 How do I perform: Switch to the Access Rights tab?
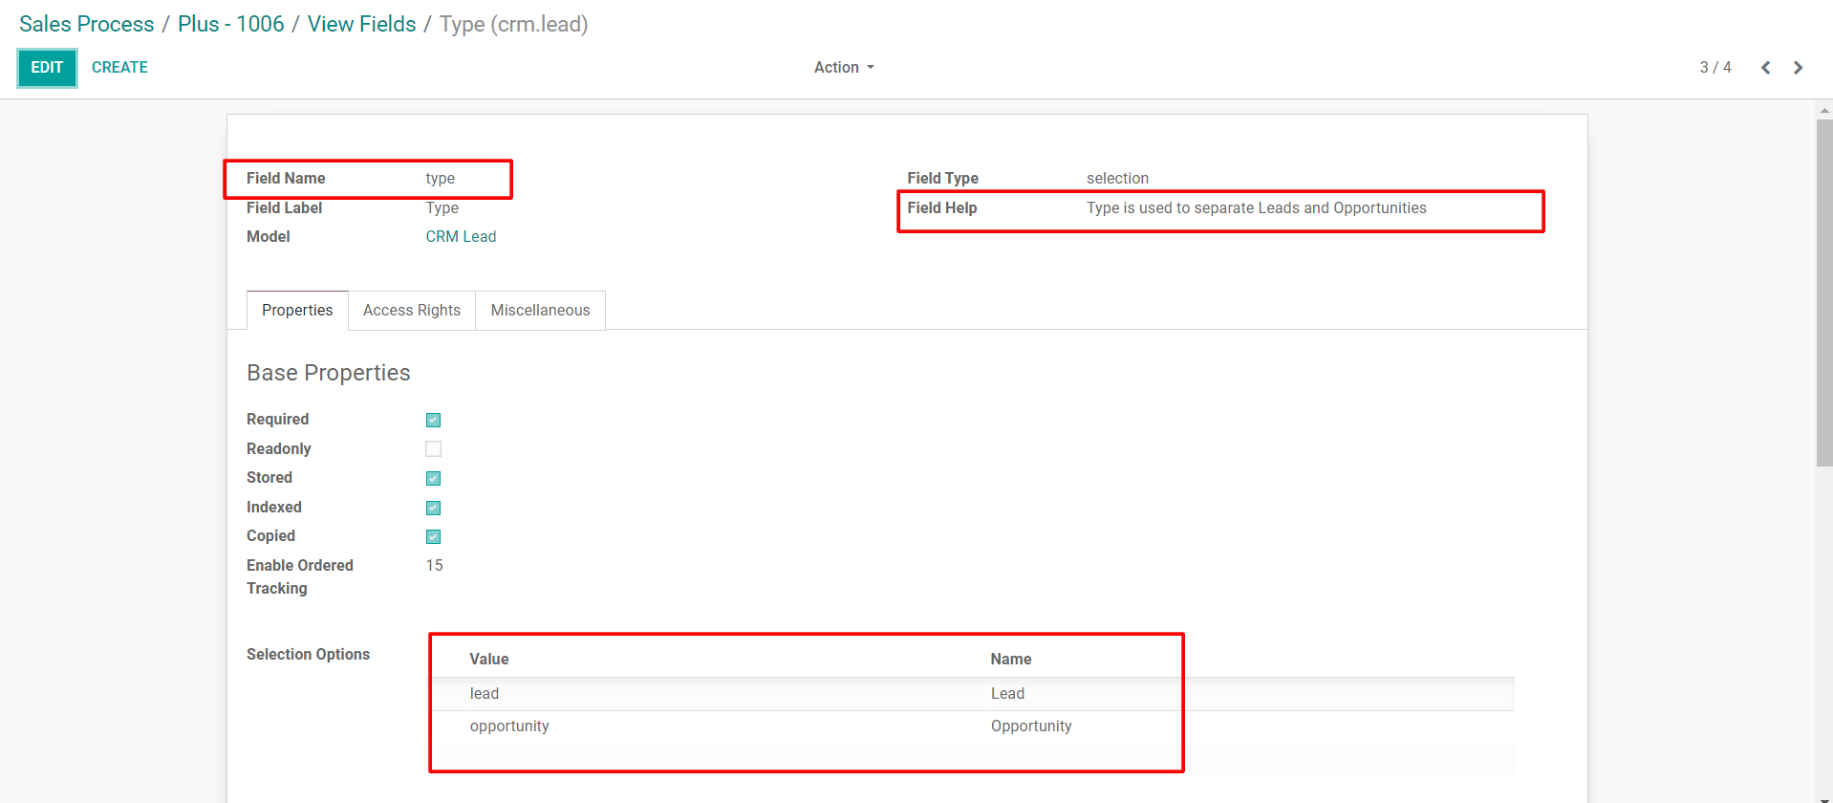[411, 311]
